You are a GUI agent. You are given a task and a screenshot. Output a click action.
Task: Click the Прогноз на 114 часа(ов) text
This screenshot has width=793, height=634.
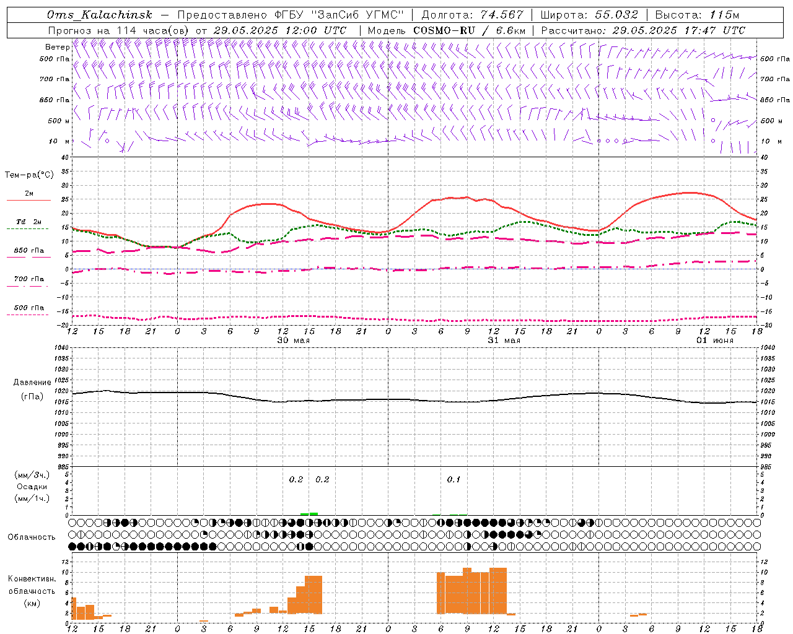click(119, 30)
